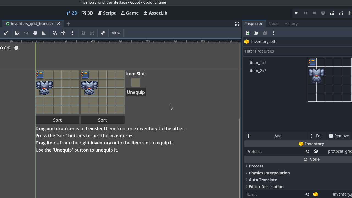The image size is (352, 198).
Task: Close the inventory_grid_transfer scene tab
Action: point(58,24)
